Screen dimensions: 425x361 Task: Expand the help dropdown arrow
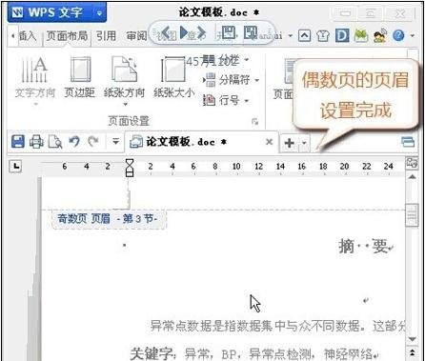click(413, 35)
